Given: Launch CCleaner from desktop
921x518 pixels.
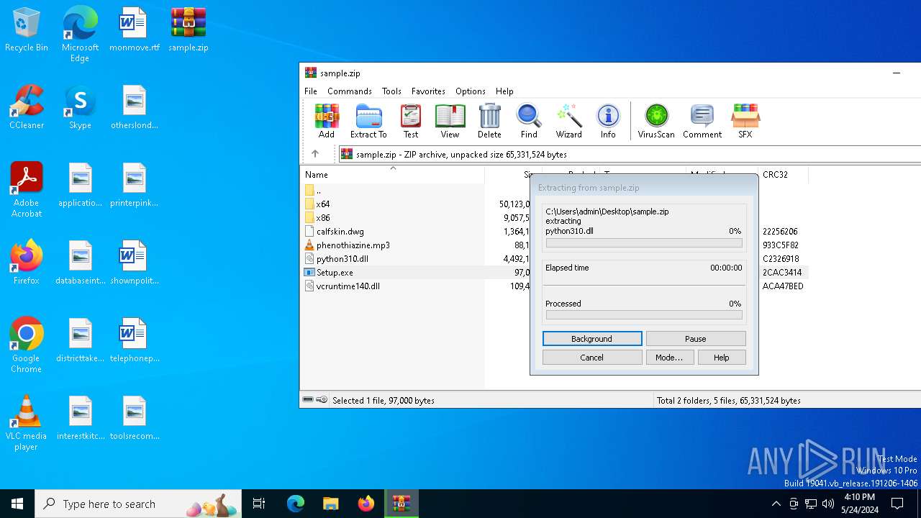Looking at the screenshot, I should (27, 108).
